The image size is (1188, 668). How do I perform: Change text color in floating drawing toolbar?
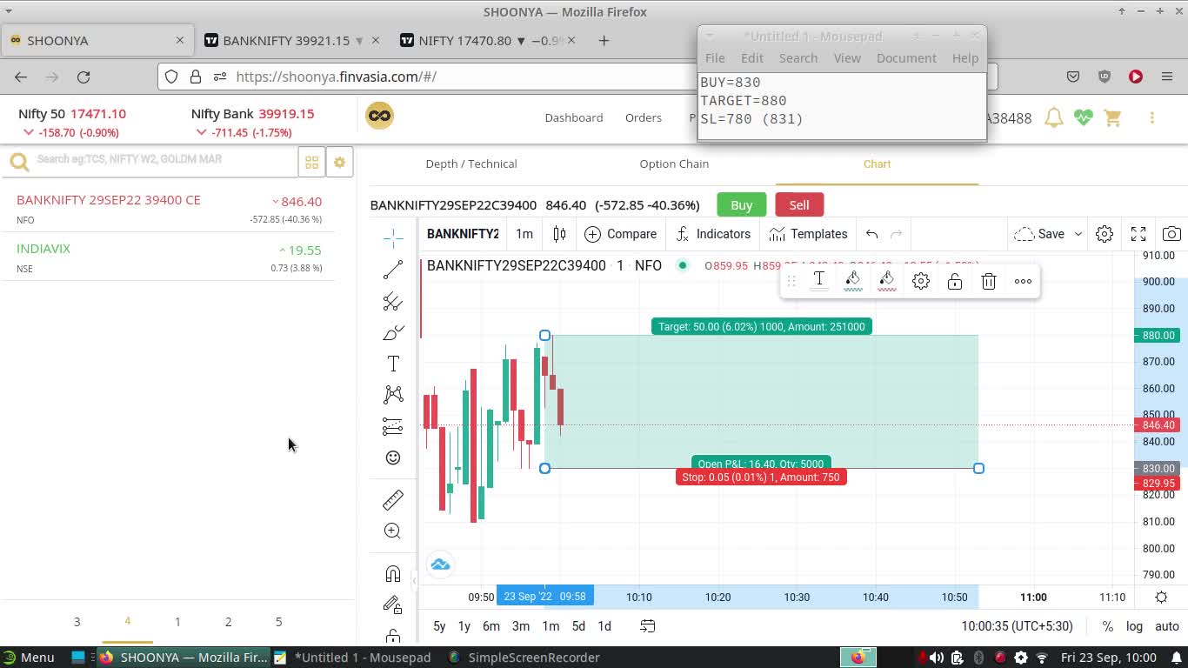click(x=819, y=281)
